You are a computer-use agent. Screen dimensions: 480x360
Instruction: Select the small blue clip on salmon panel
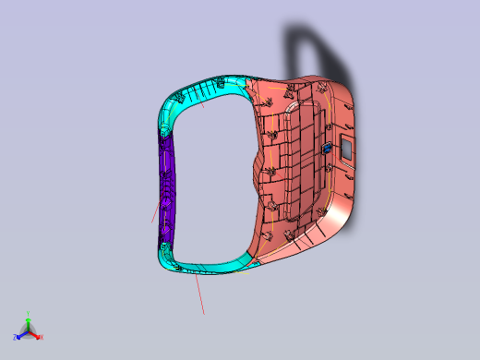coord(327,149)
